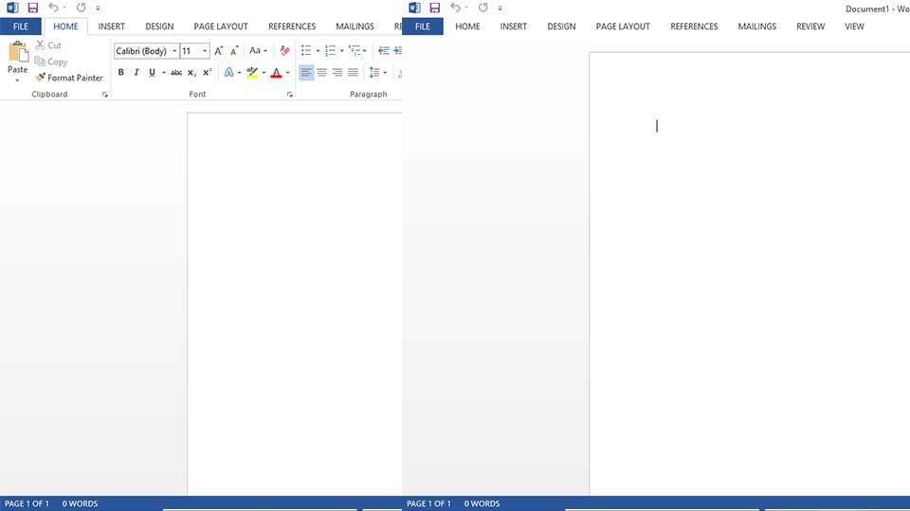
Task: Click the Clear All Formatting eraser icon
Action: [x=284, y=51]
